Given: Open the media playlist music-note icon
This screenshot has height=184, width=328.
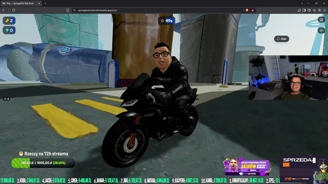Looking at the screenshot, I should pos(299,10).
